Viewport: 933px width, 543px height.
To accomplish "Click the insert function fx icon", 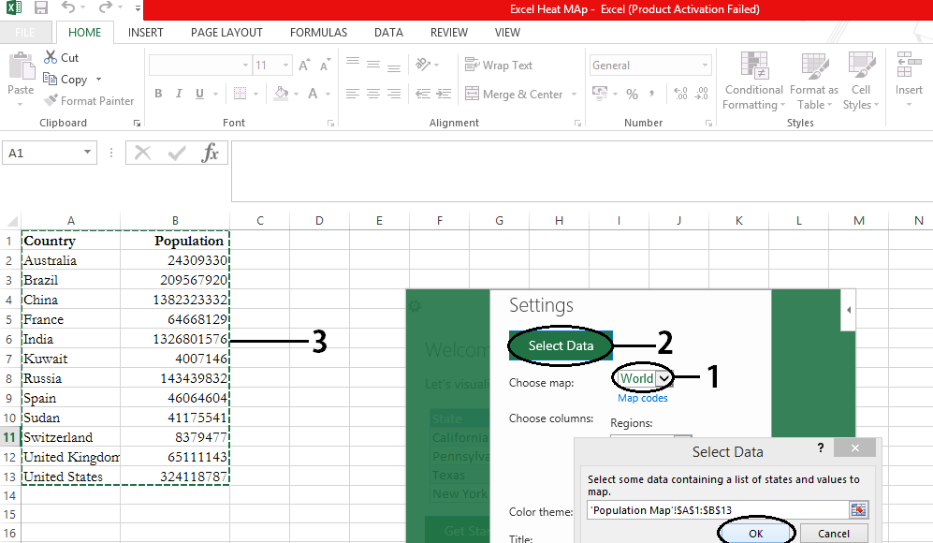I will pyautogui.click(x=211, y=154).
